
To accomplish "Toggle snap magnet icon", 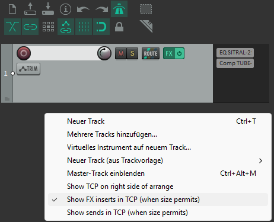I will pyautogui.click(x=101, y=27).
